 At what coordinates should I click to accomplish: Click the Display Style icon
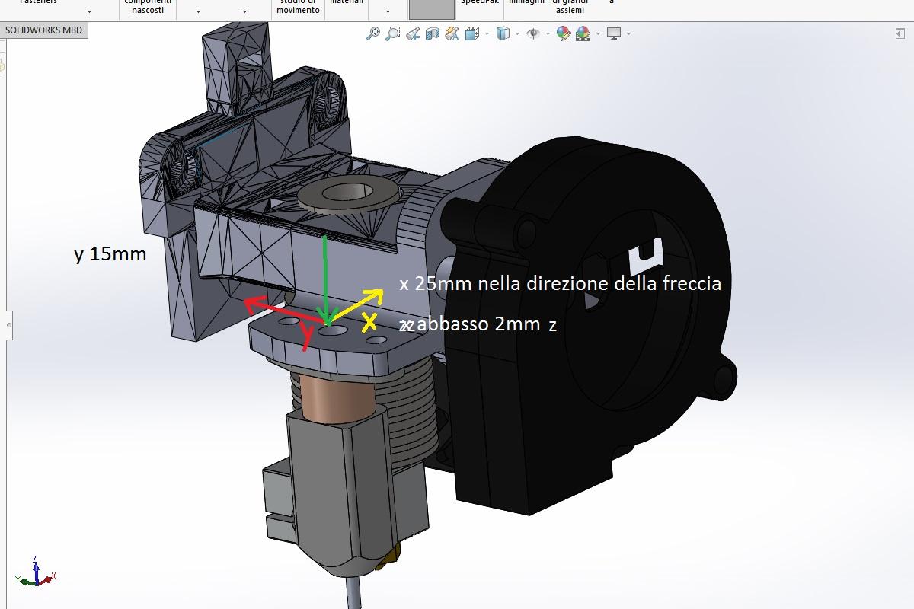tap(503, 33)
